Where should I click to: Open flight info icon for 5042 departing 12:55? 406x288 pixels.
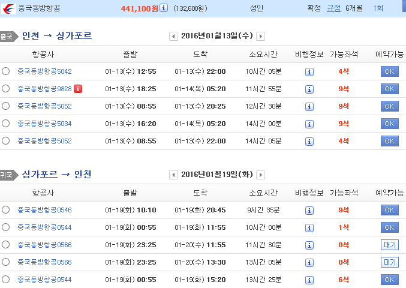tap(309, 72)
